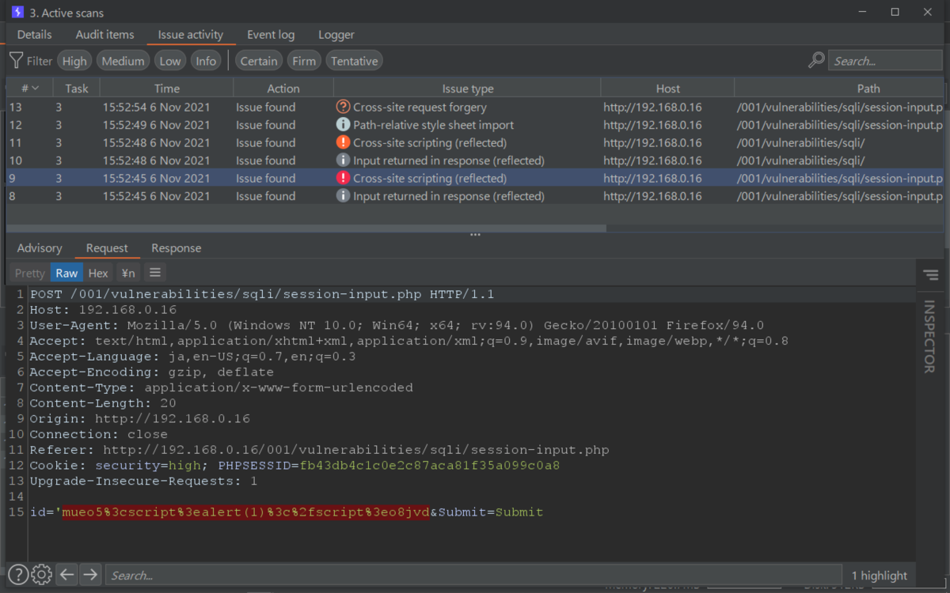The image size is (950, 593).
Task: Sort by the Time column header
Action: (167, 89)
